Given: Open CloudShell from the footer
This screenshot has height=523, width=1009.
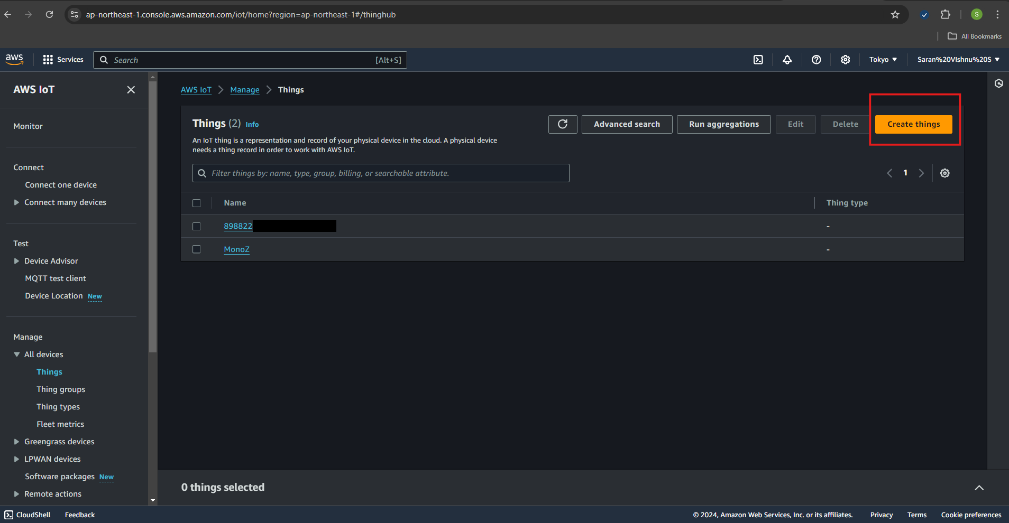Looking at the screenshot, I should pos(27,515).
